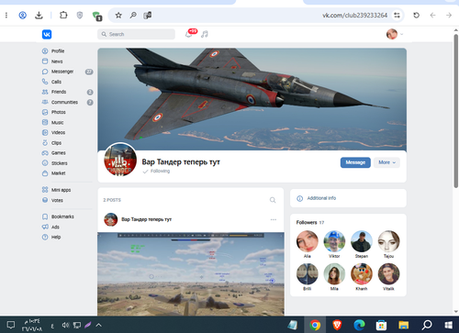Click the Mini apps sidebar icon
The width and height of the screenshot is (459, 333).
tap(45, 190)
